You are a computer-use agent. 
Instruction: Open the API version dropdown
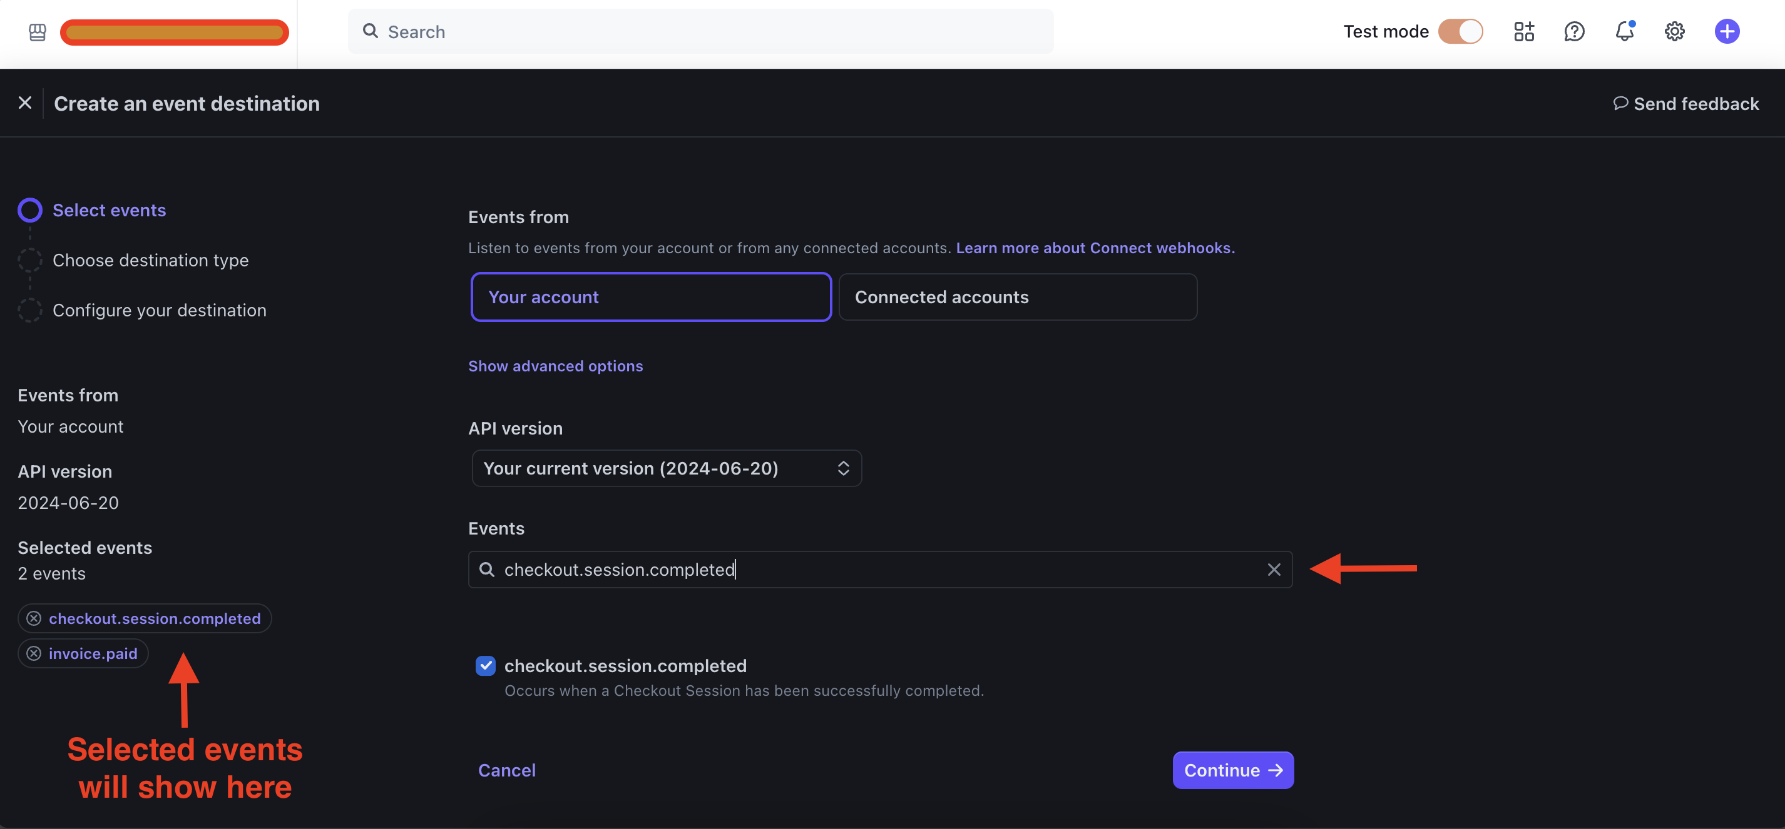click(x=666, y=468)
